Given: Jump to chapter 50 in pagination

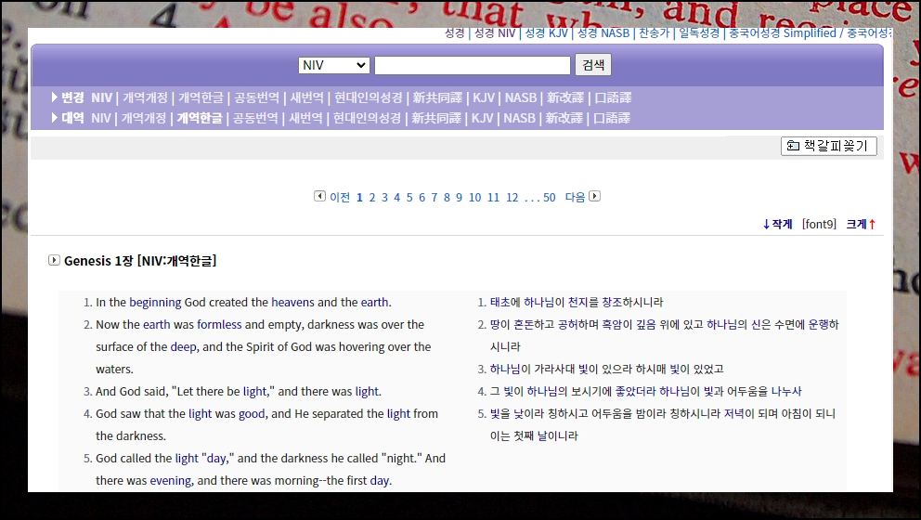Looking at the screenshot, I should tap(550, 198).
